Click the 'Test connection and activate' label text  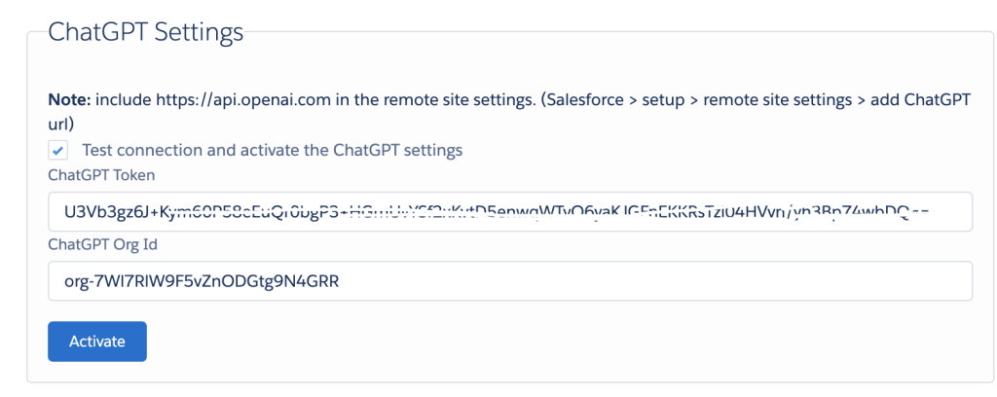click(x=272, y=151)
